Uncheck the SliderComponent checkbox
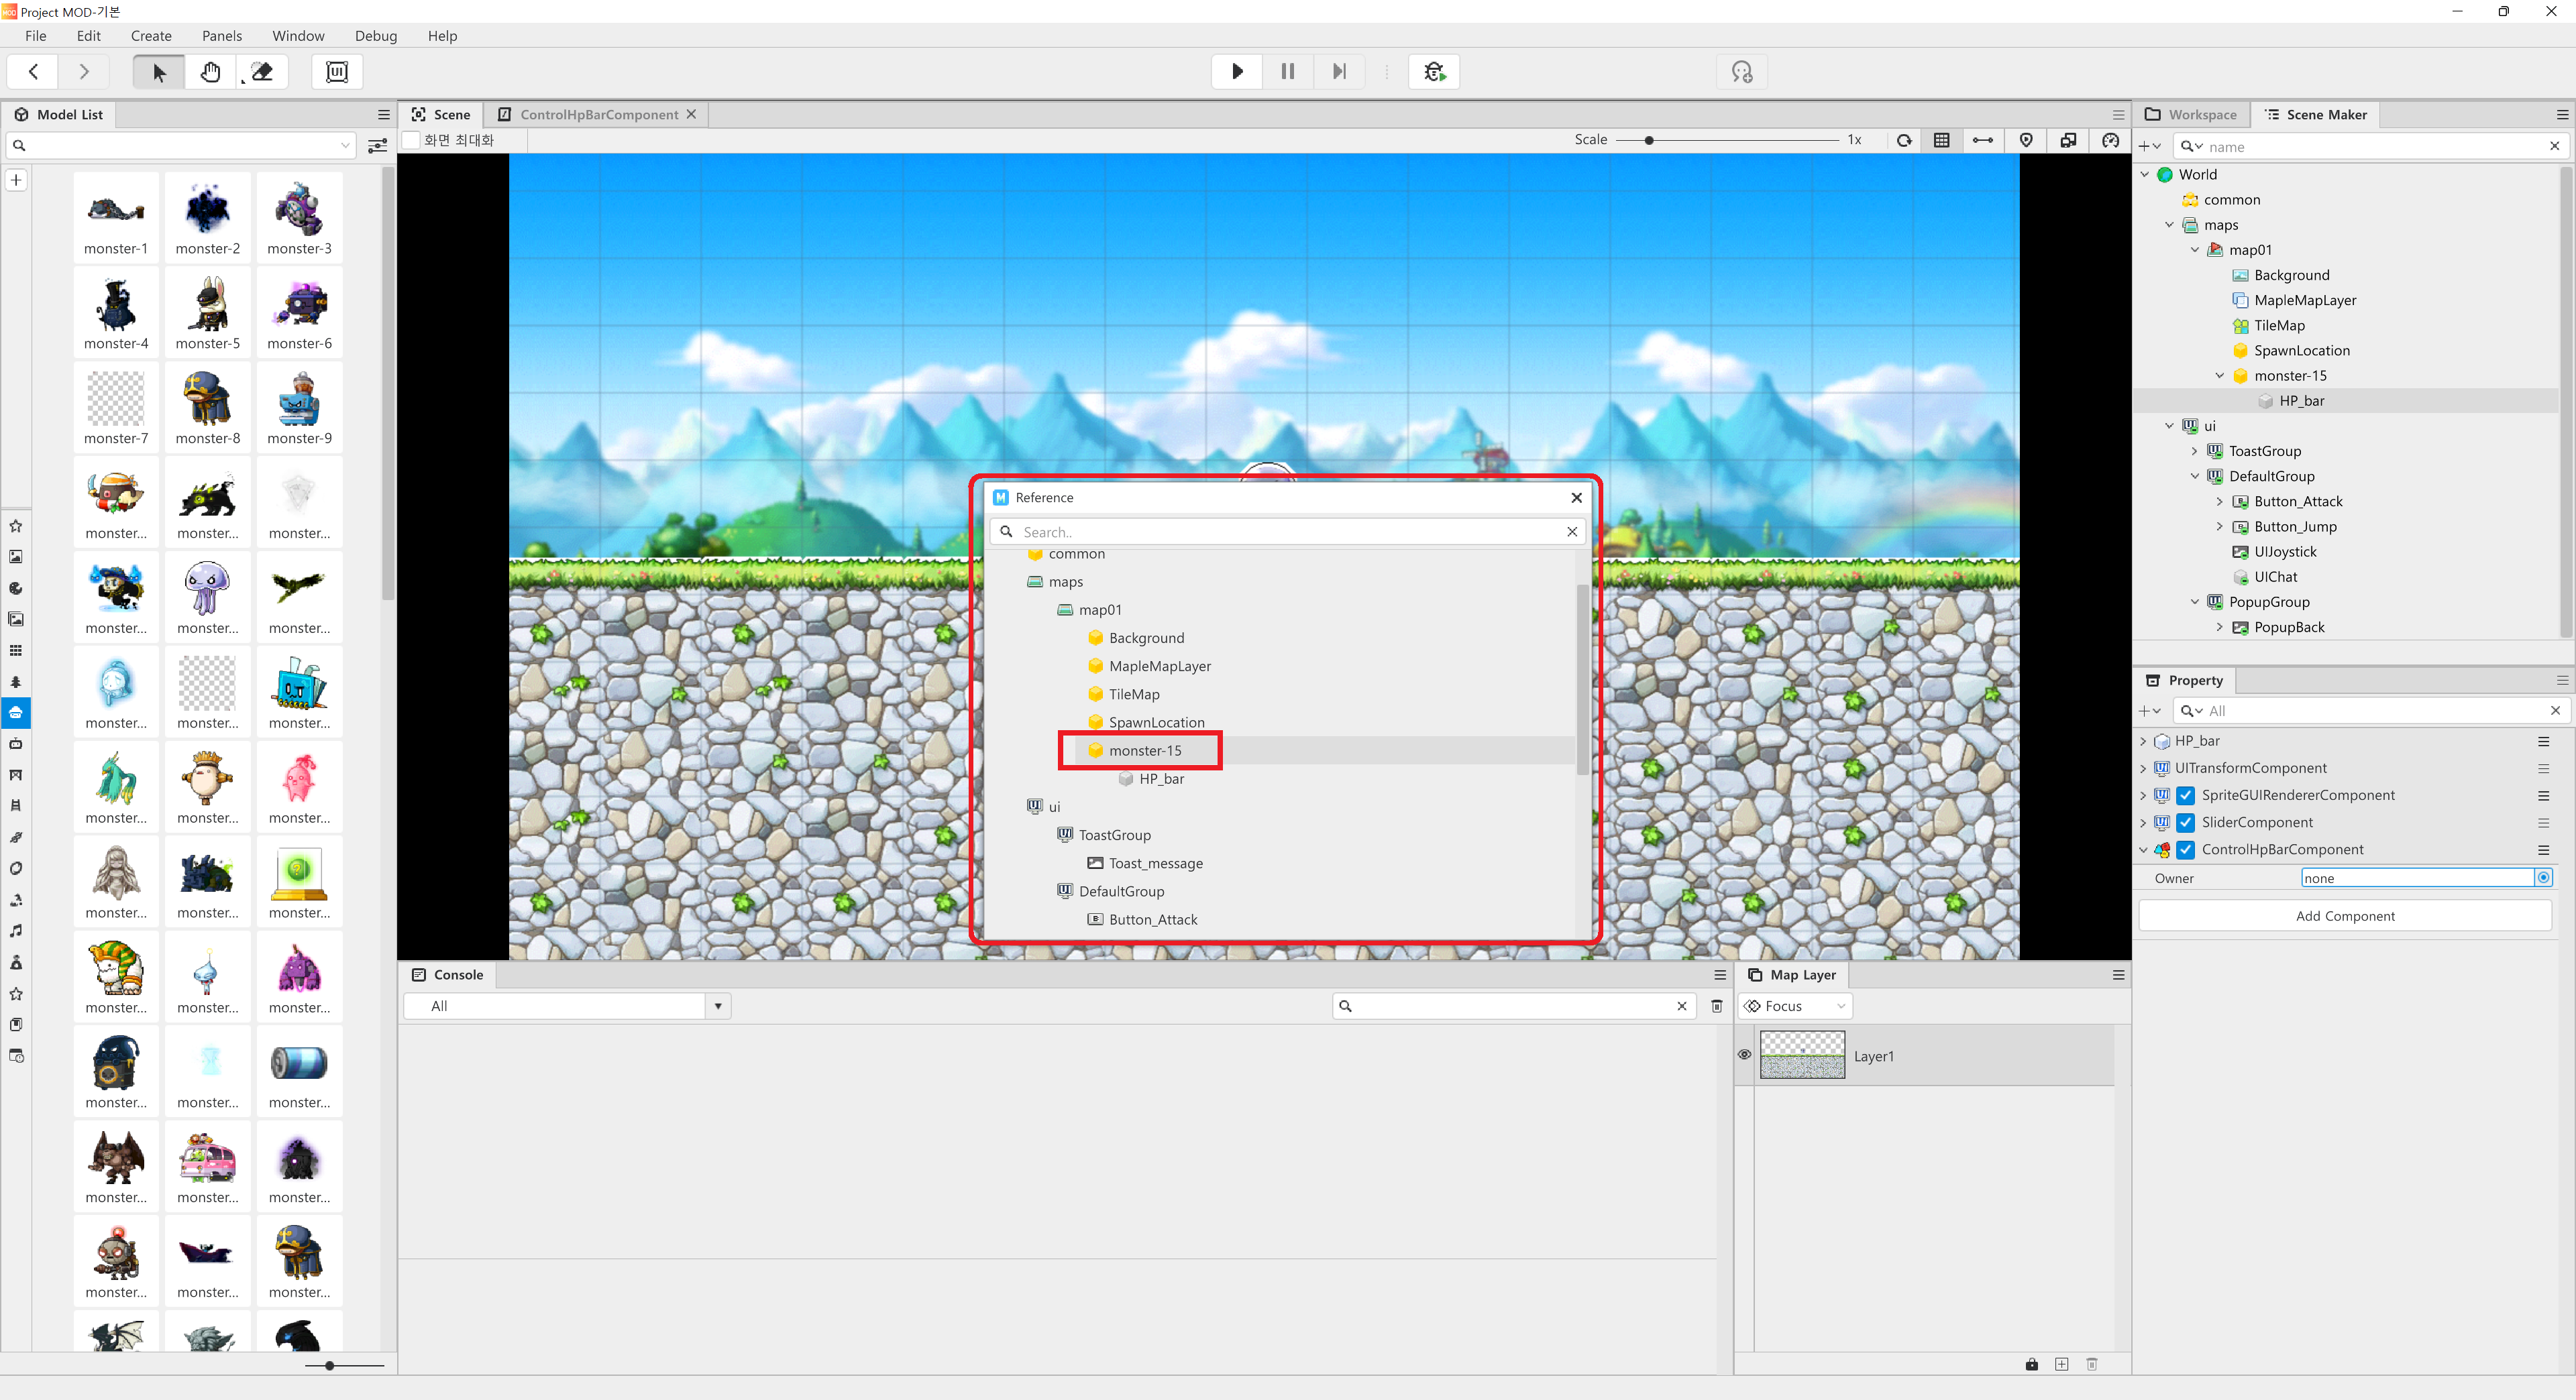This screenshot has width=2576, height=1400. (2186, 823)
